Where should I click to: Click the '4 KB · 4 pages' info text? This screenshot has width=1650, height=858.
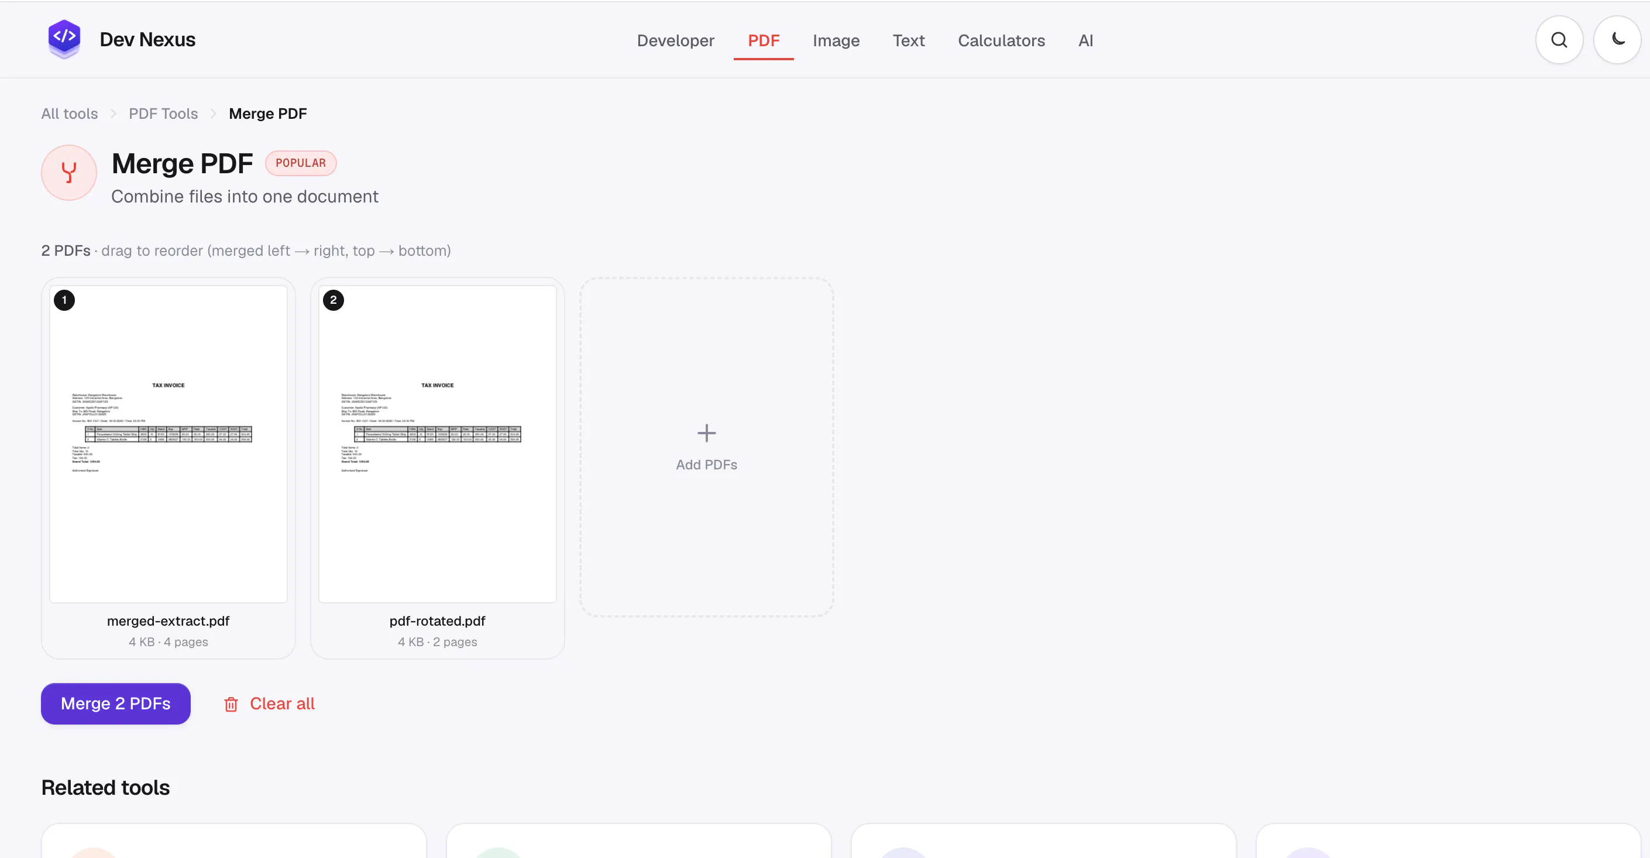tap(169, 641)
